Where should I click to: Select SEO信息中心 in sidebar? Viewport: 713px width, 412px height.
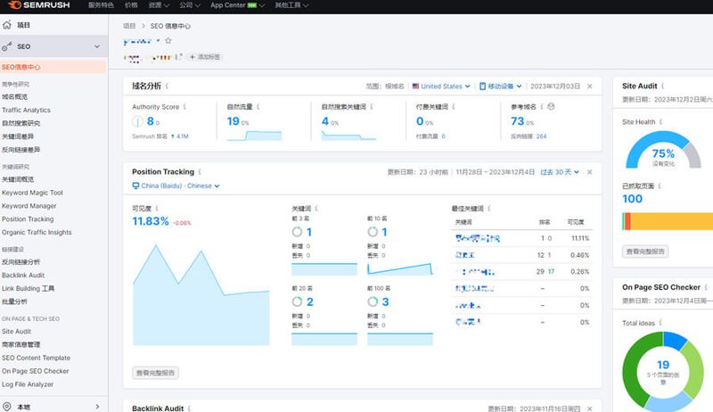53,67
